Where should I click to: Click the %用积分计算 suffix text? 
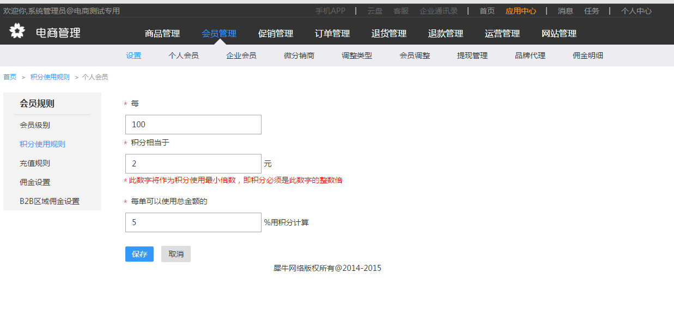point(287,222)
